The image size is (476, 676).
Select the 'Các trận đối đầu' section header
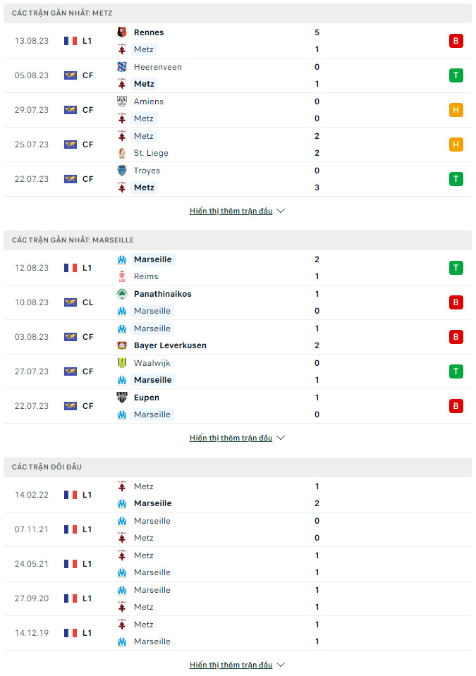tap(238, 467)
